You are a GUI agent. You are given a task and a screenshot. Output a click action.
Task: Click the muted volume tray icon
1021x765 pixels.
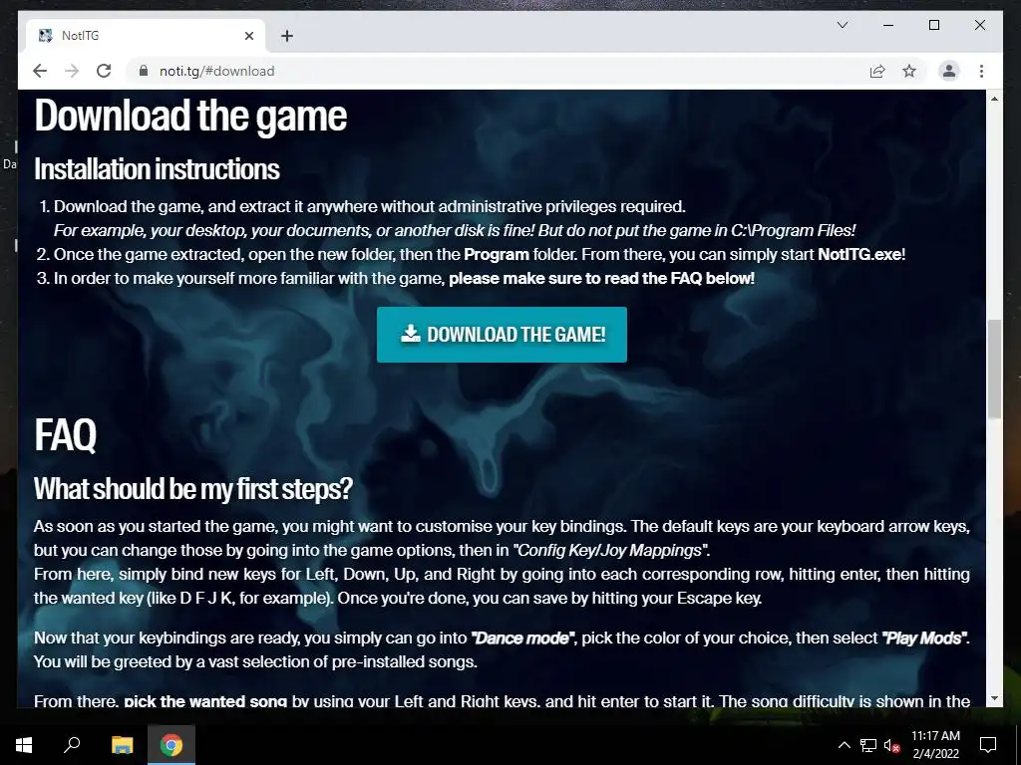coord(892,745)
